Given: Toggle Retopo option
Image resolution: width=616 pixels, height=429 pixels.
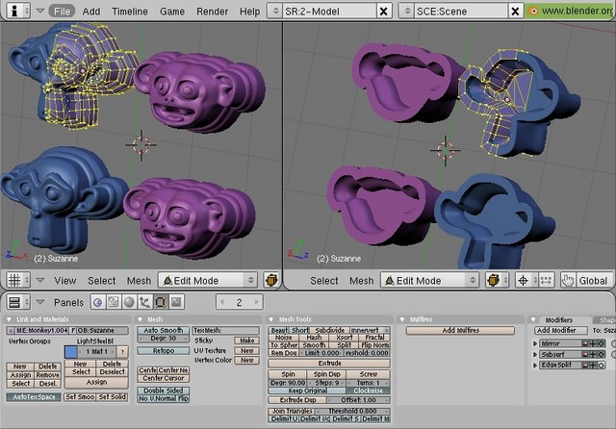Looking at the screenshot, I should pos(164,350).
